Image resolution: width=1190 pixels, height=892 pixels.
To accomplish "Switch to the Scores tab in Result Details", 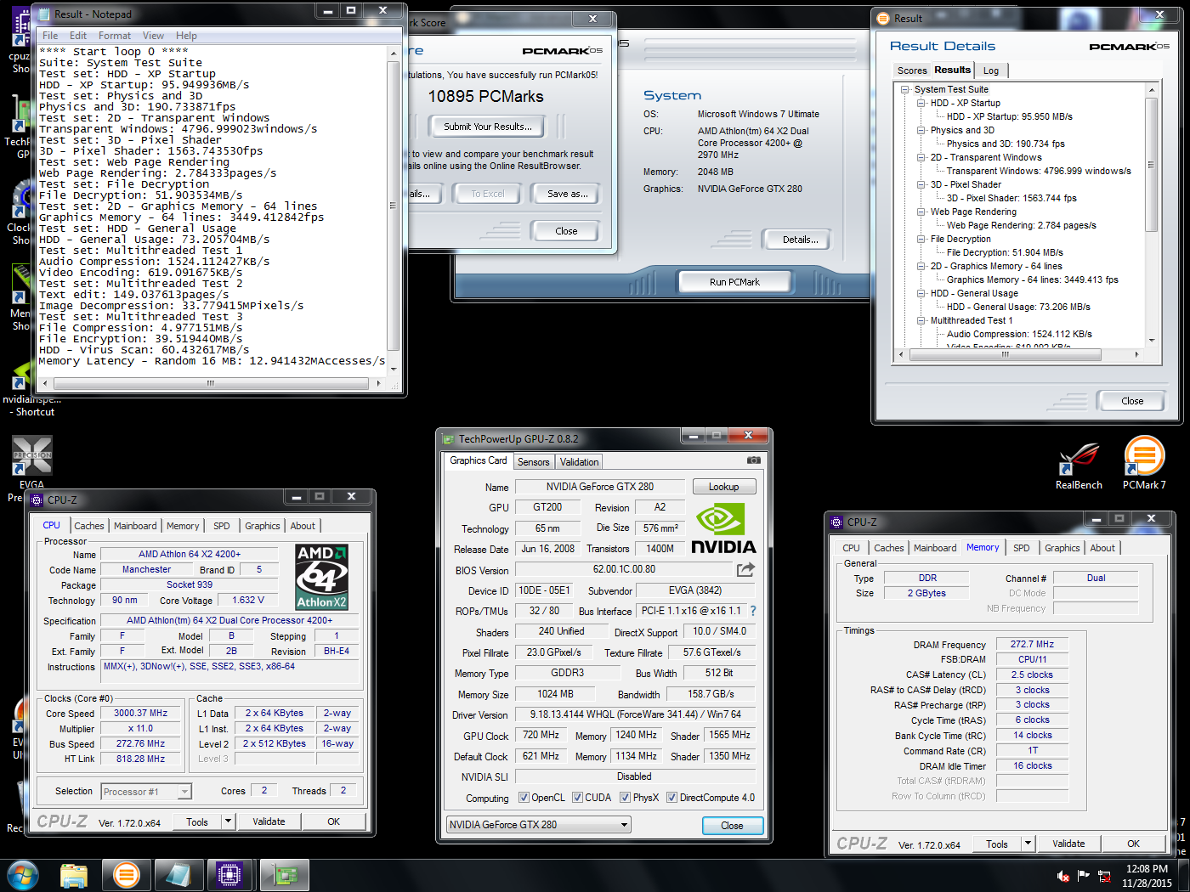I will click(912, 71).
